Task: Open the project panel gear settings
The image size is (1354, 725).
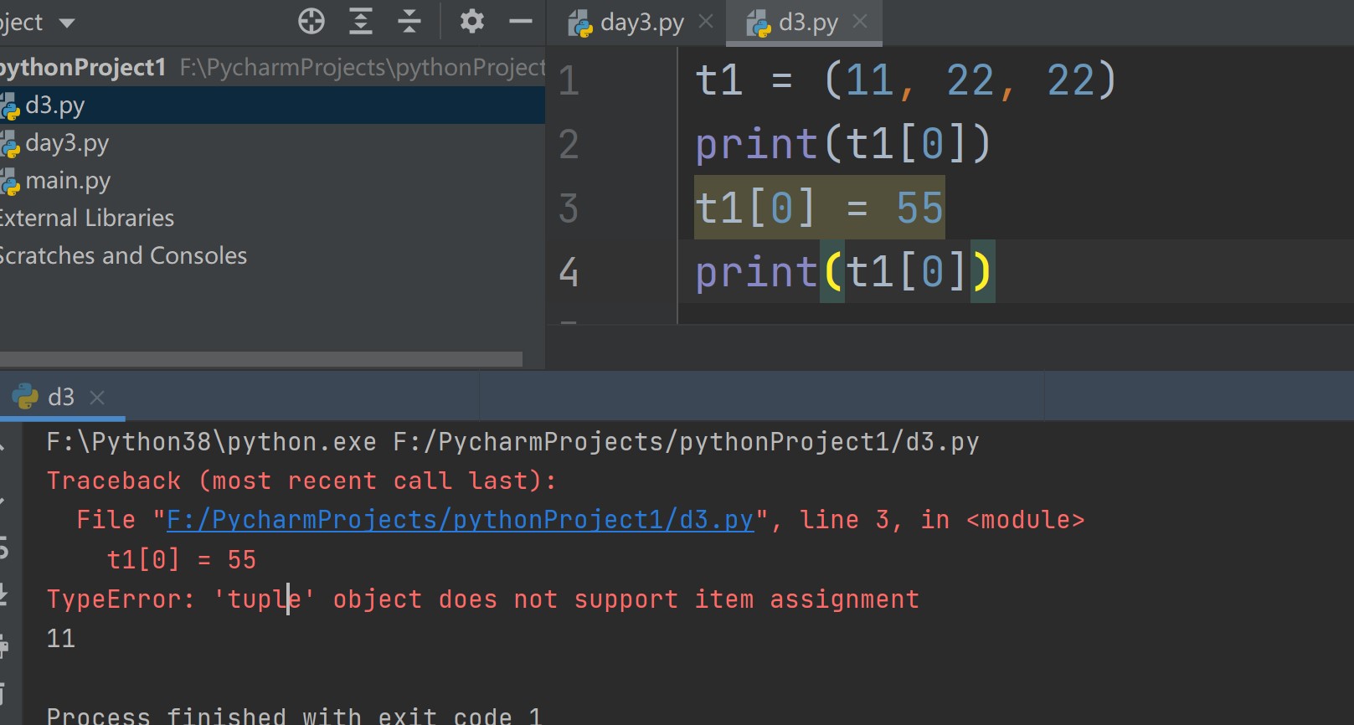Action: [472, 21]
